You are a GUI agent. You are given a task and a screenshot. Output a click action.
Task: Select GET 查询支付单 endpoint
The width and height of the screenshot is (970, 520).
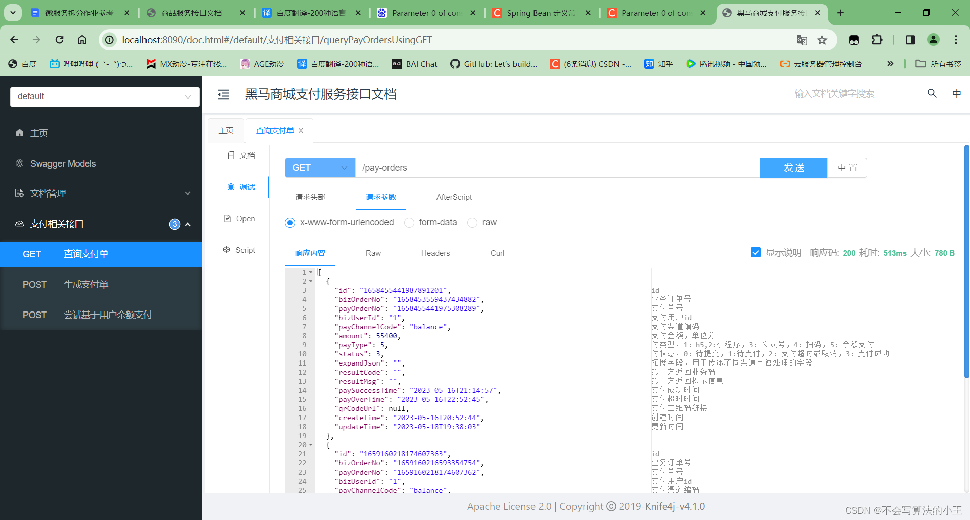[x=101, y=254]
